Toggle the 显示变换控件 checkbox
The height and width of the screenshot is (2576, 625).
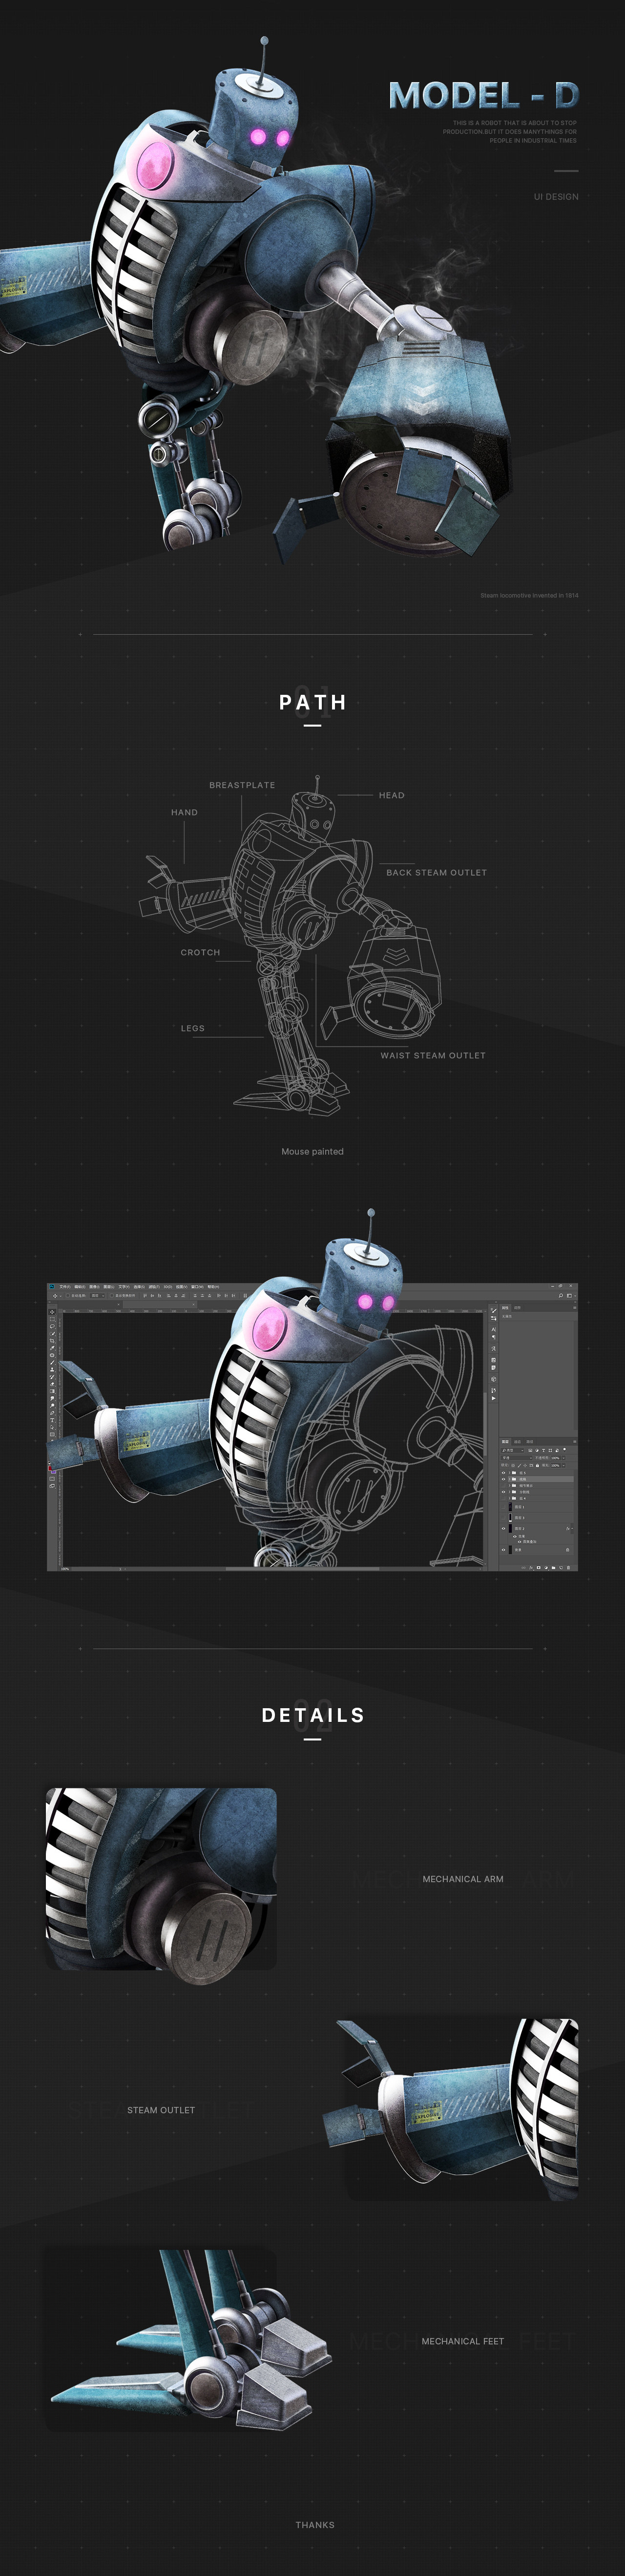point(112,1296)
